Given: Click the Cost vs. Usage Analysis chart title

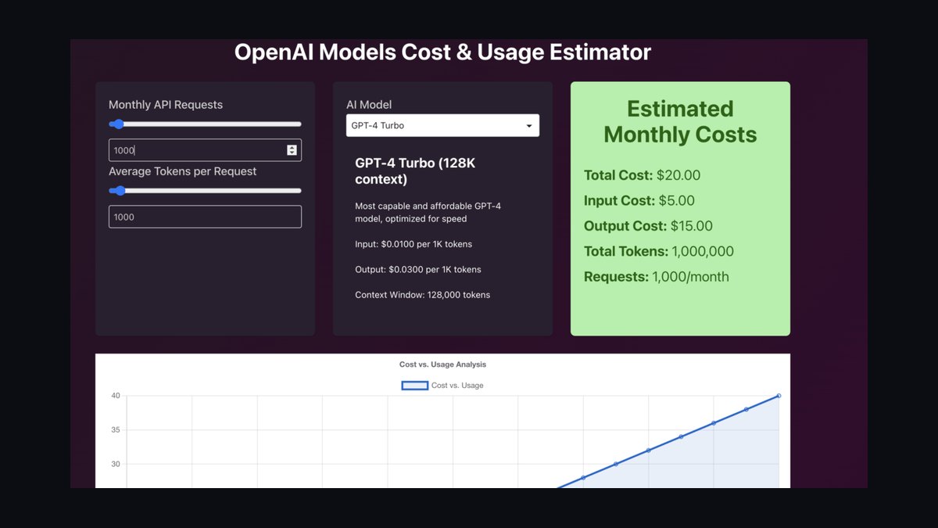Looking at the screenshot, I should (442, 365).
